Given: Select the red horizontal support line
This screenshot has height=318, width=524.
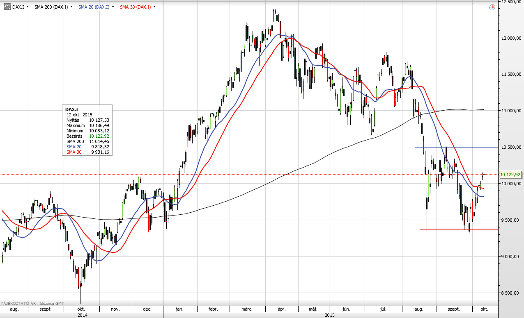Looking at the screenshot, I should (459, 229).
